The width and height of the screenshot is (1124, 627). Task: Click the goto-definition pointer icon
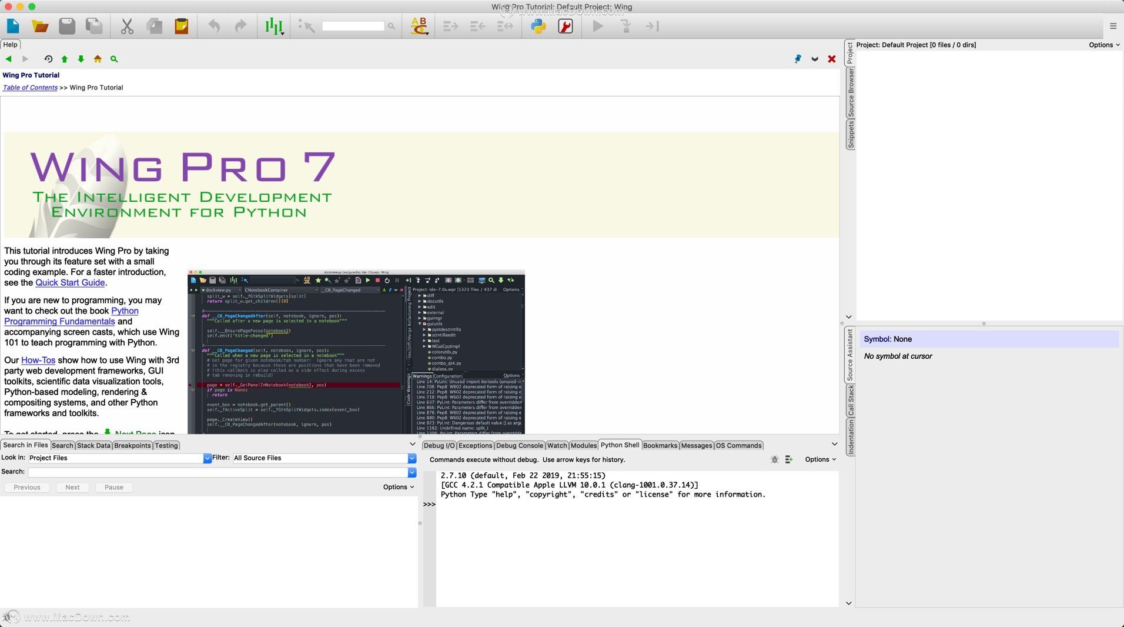tap(306, 26)
